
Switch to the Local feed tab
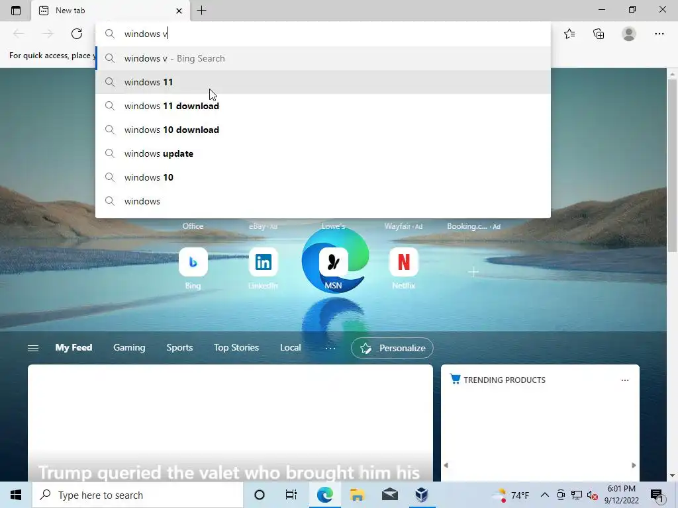coord(290,348)
